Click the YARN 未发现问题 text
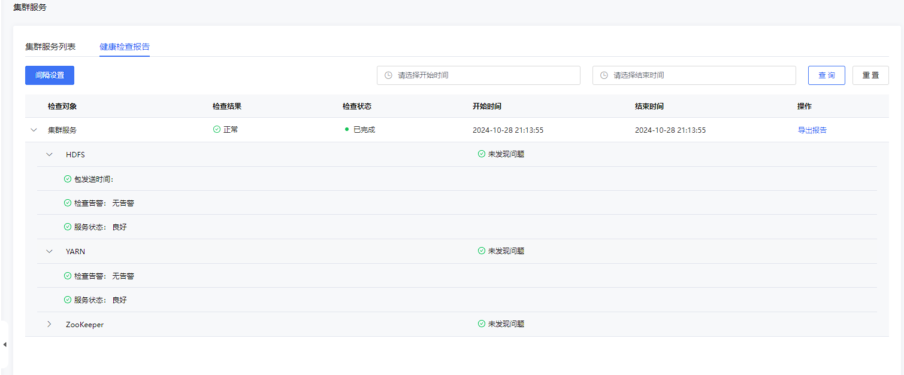 coord(506,251)
